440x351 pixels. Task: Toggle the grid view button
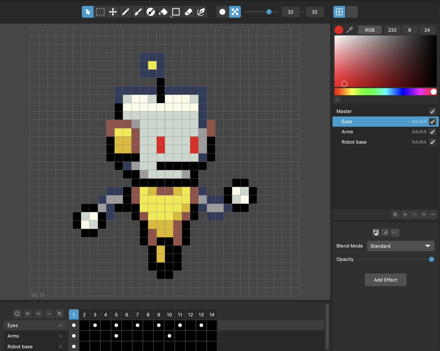coord(339,12)
